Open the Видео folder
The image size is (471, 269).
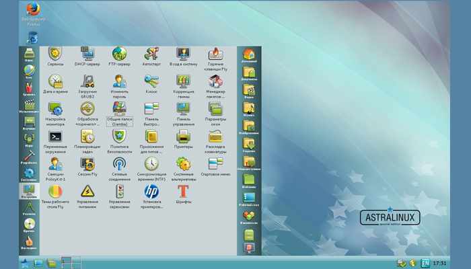tap(249, 91)
